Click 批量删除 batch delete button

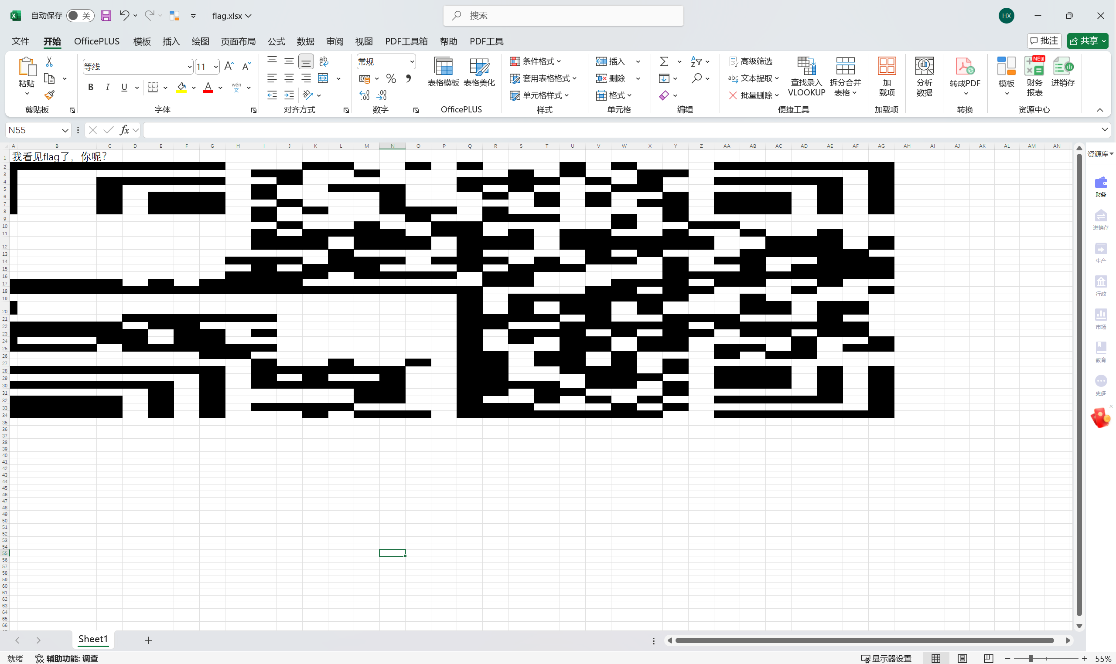coord(754,95)
